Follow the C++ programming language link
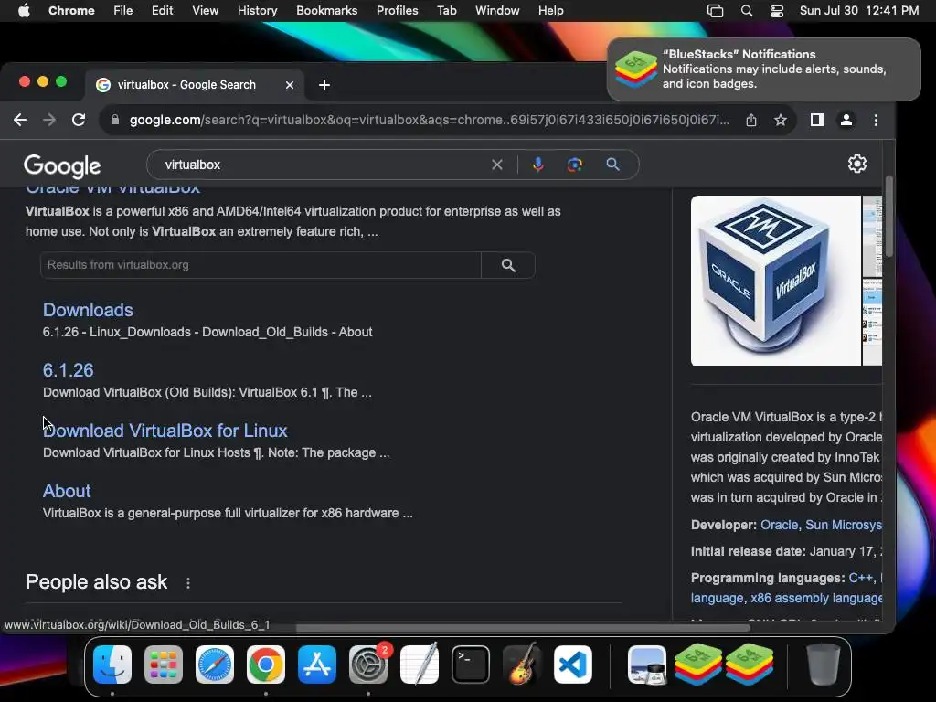This screenshot has width=936, height=702. coord(860,578)
